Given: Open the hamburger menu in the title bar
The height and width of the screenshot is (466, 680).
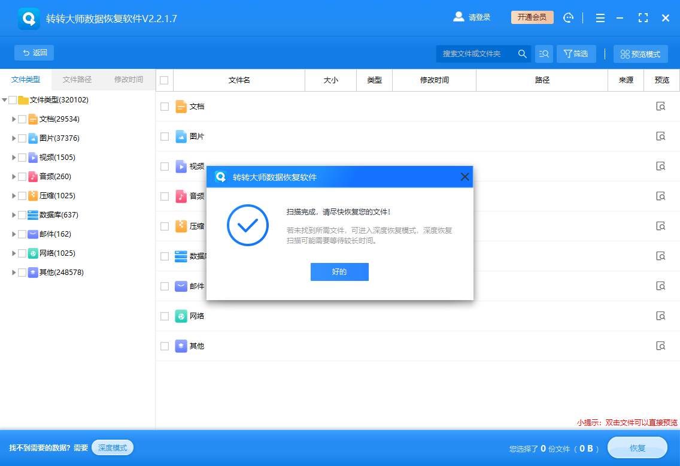Looking at the screenshot, I should 600,17.
